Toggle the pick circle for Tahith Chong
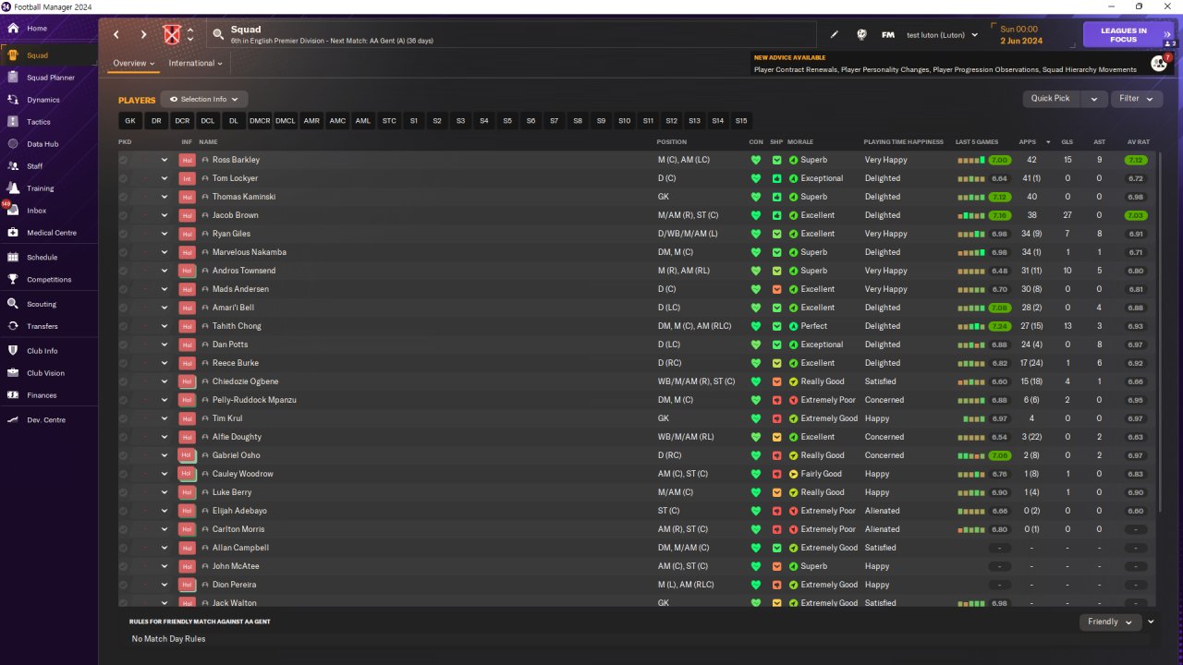Image resolution: width=1183 pixels, height=665 pixels. 123,326
